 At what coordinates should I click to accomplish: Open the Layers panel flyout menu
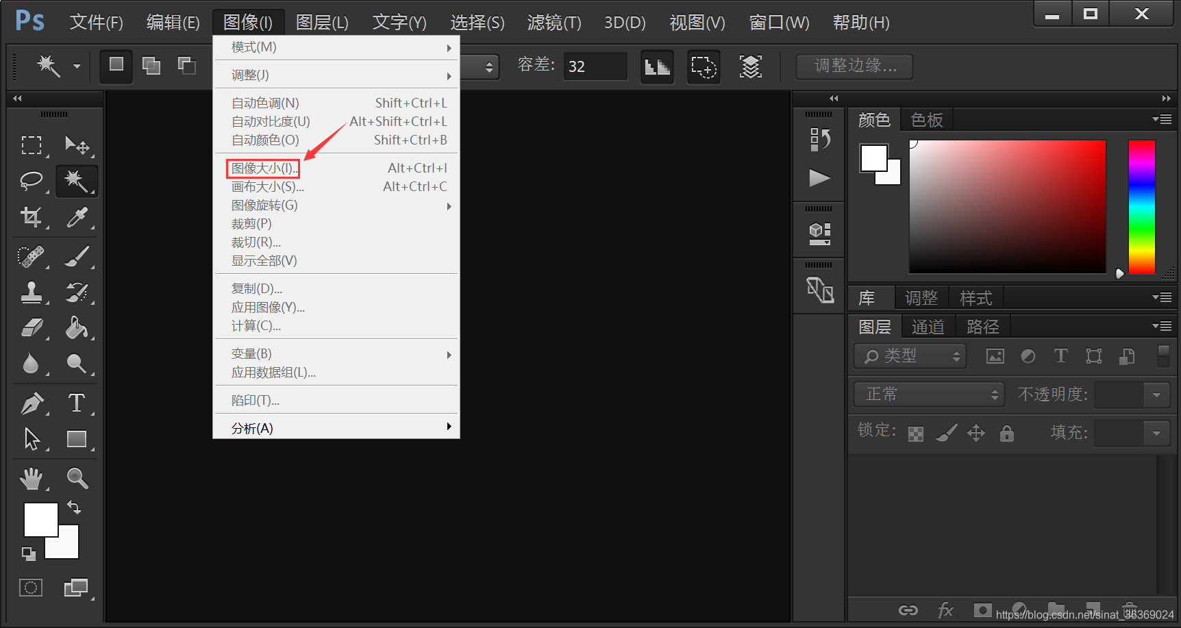[1162, 326]
